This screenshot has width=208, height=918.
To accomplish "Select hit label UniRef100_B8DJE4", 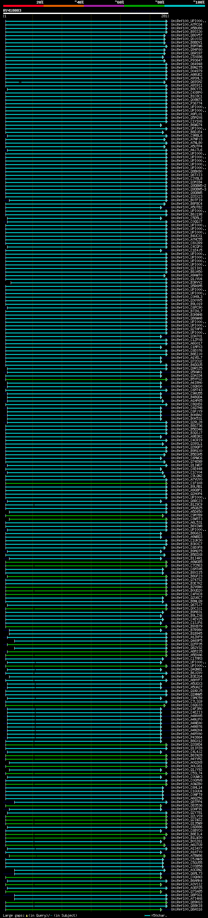I will tap(187, 132).
